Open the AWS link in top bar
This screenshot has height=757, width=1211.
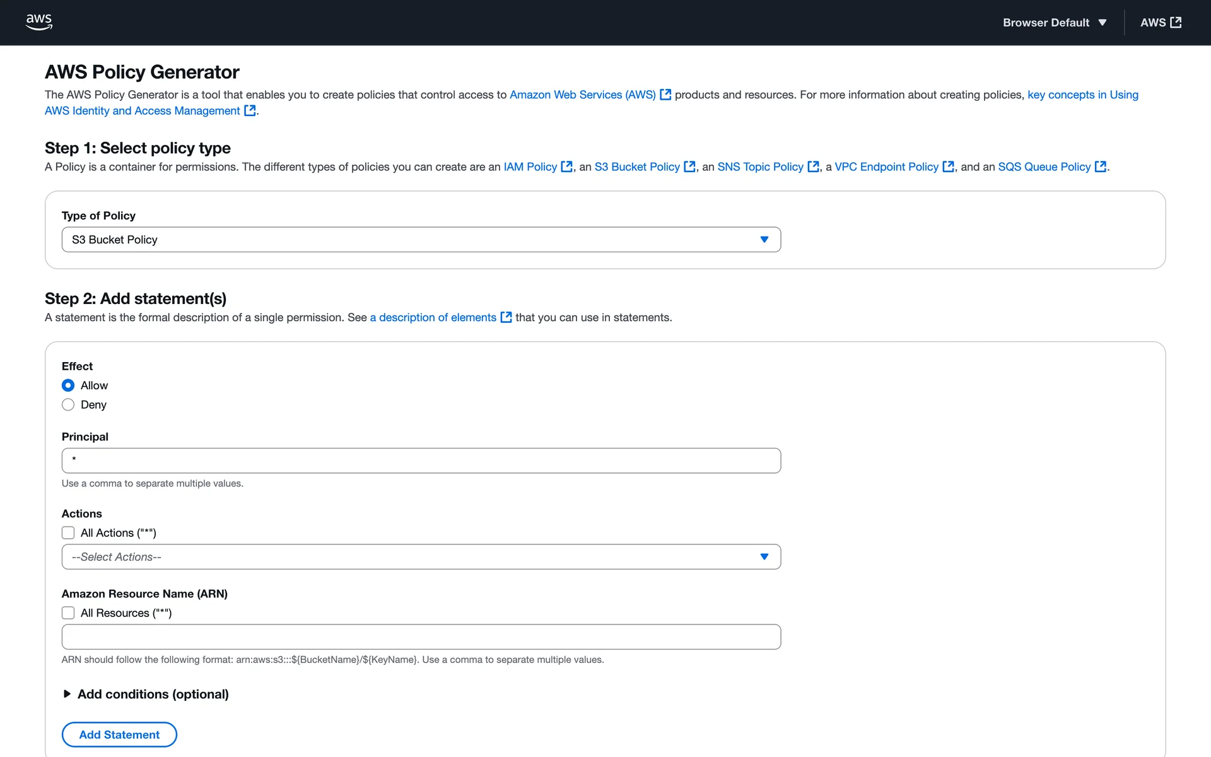tap(1160, 23)
